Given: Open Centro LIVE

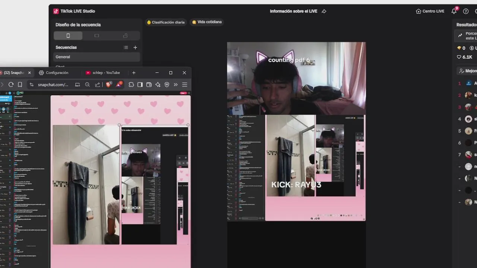Looking at the screenshot, I should [430, 11].
